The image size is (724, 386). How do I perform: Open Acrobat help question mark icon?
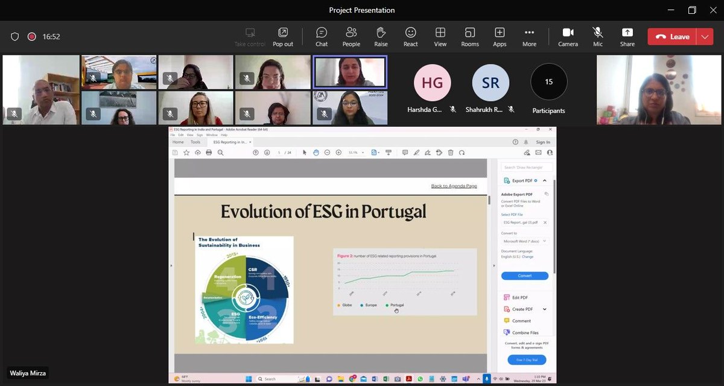coord(515,142)
